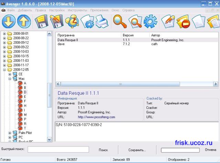This screenshot has height=163, width=220.
Task: Select the Data Resque II row
Action: [x=137, y=40]
